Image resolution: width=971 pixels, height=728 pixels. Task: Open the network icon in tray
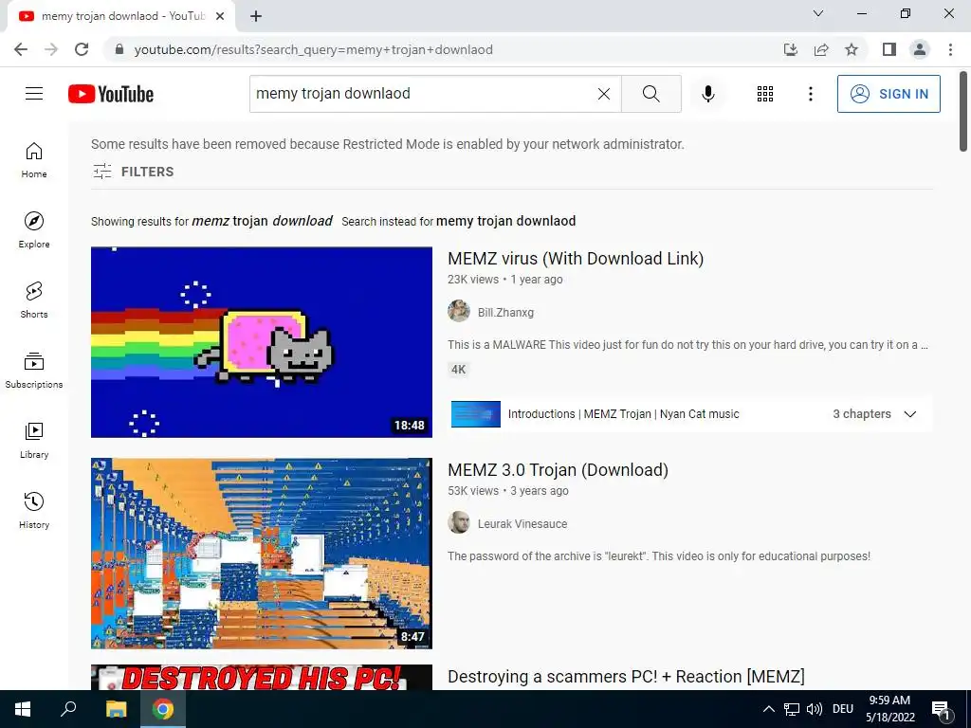click(x=792, y=709)
